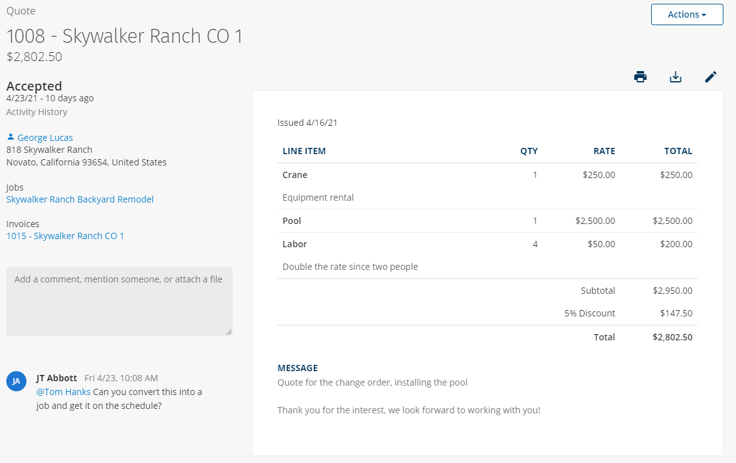Download the quote with the download icon
The image size is (736, 463).
(676, 77)
